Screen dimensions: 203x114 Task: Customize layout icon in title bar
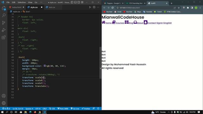pyautogui.click(x=82, y=2)
